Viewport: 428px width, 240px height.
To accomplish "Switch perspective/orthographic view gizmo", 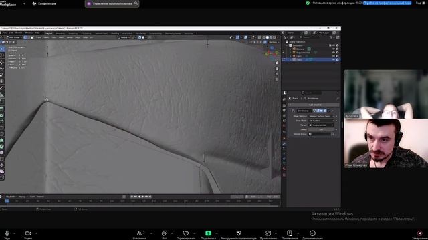I will 277,79.
